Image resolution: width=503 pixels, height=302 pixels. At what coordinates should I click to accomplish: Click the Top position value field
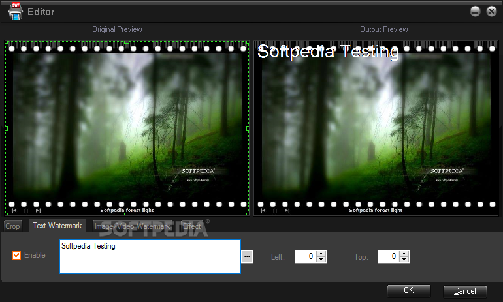pos(388,256)
